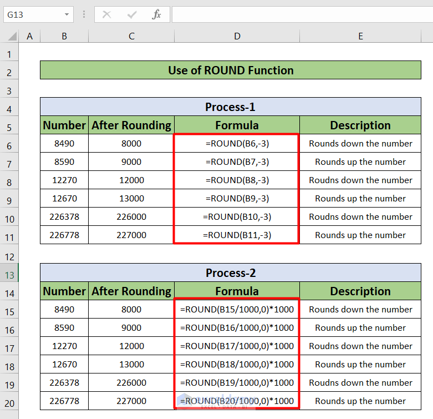The height and width of the screenshot is (419, 433).
Task: Click description cell E15 'Rounds down the number'
Action: 360,309
